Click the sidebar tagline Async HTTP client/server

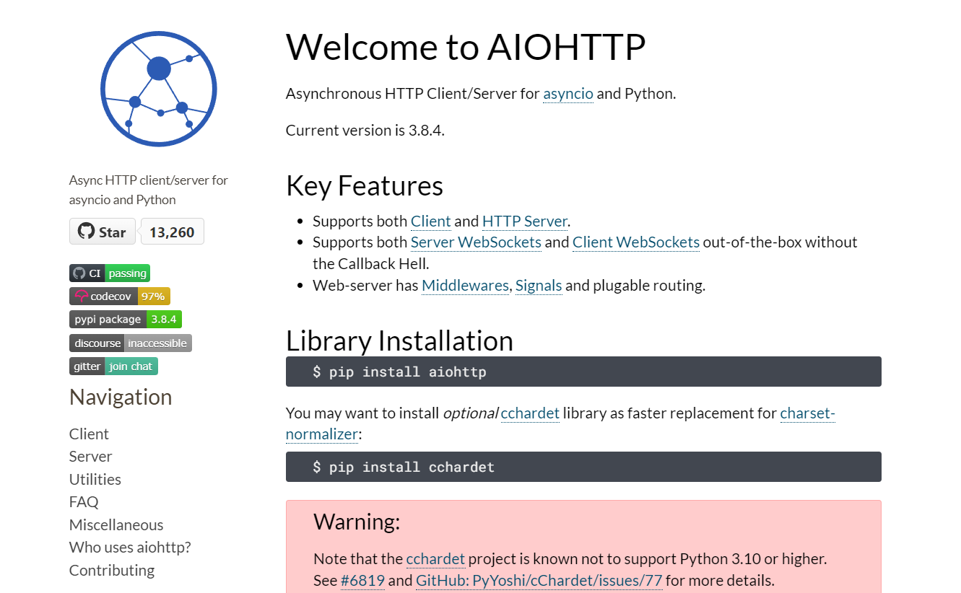[149, 190]
